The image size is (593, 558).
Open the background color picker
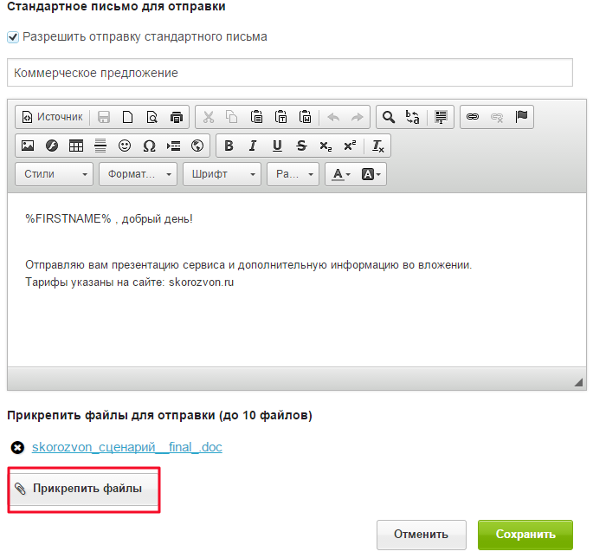(371, 174)
